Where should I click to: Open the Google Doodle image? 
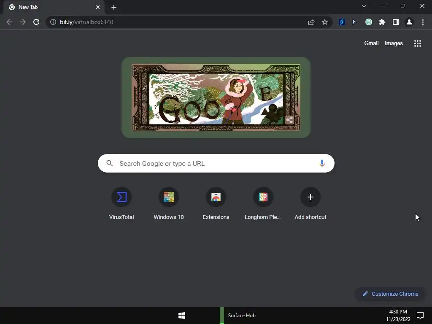(x=216, y=97)
